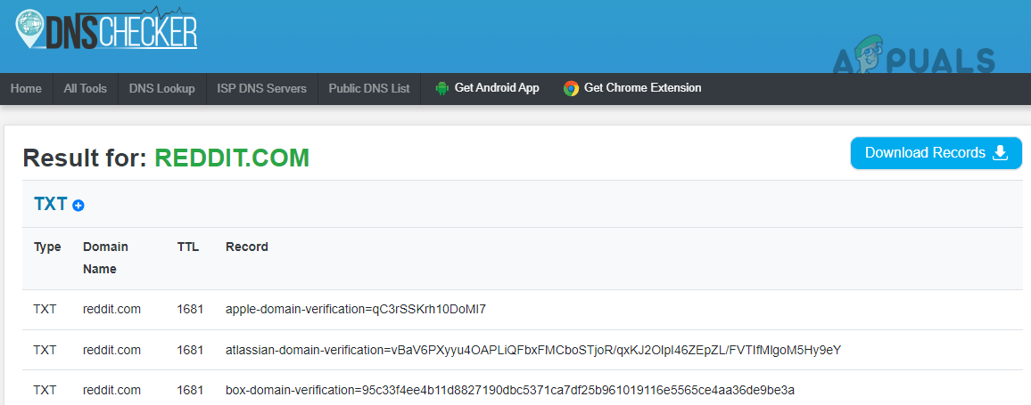Expand the TXT records plus icon
This screenshot has width=1031, height=405.
(78, 206)
